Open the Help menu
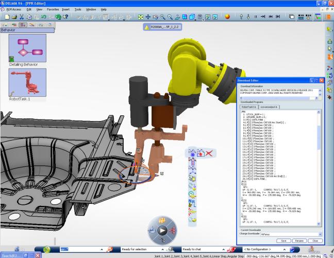The width and height of the screenshot is (334, 258). (104, 9)
